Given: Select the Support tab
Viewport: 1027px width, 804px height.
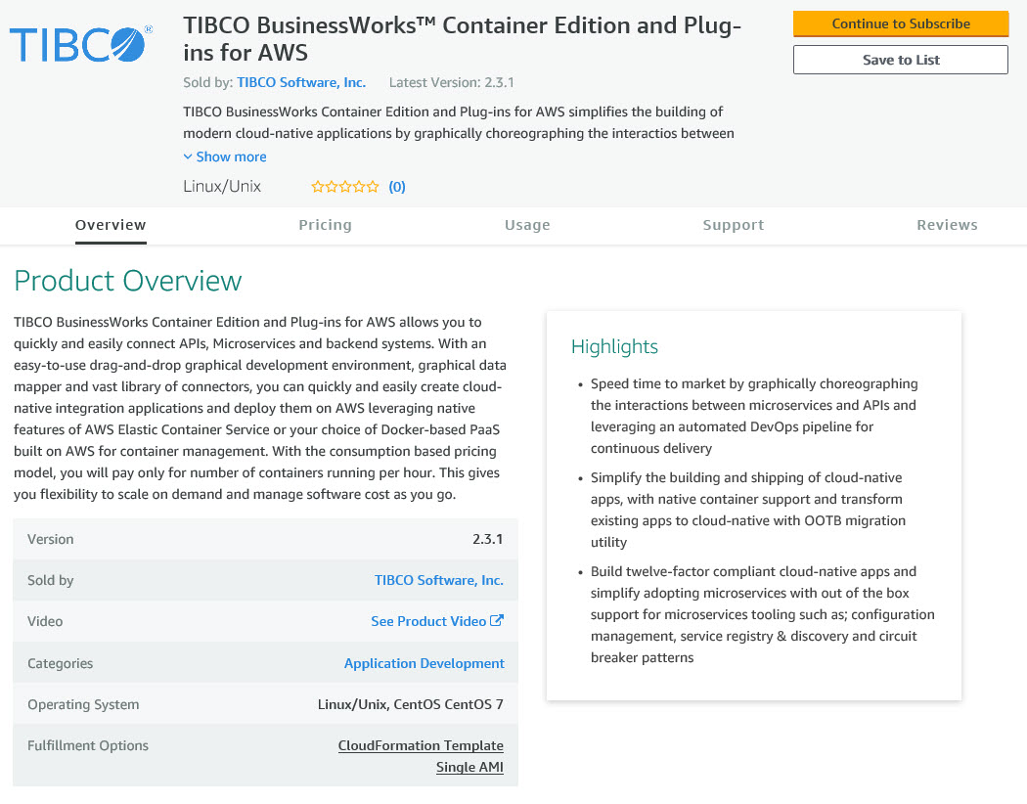Looking at the screenshot, I should click(x=733, y=225).
